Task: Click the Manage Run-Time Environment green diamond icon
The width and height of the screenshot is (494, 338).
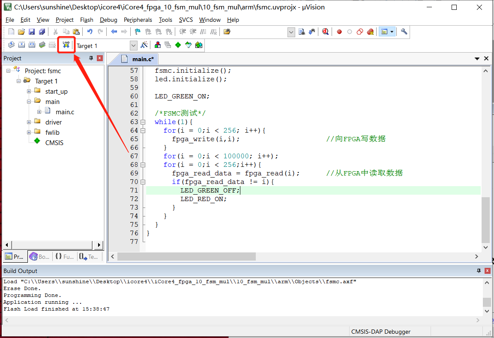Action: pos(178,45)
